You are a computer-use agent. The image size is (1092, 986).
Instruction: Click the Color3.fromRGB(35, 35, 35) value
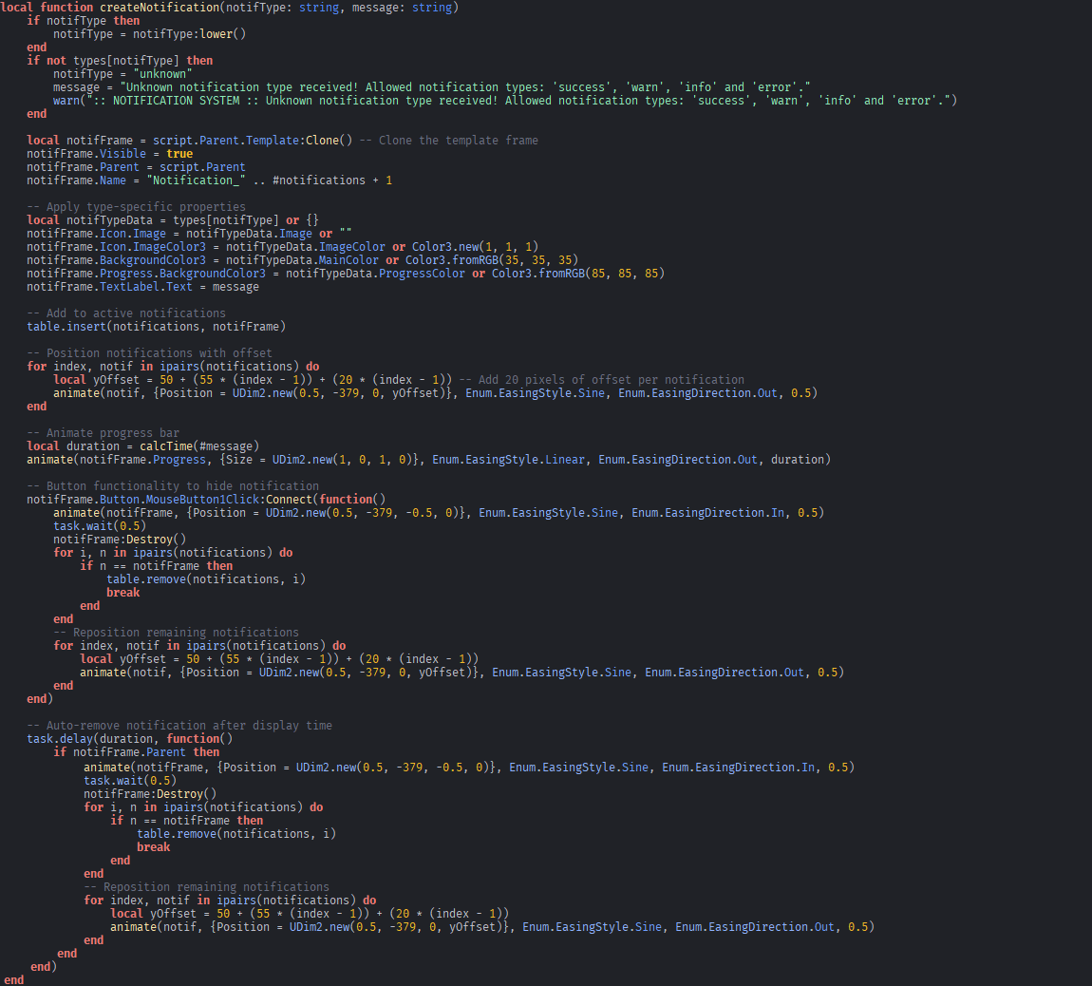(x=491, y=259)
